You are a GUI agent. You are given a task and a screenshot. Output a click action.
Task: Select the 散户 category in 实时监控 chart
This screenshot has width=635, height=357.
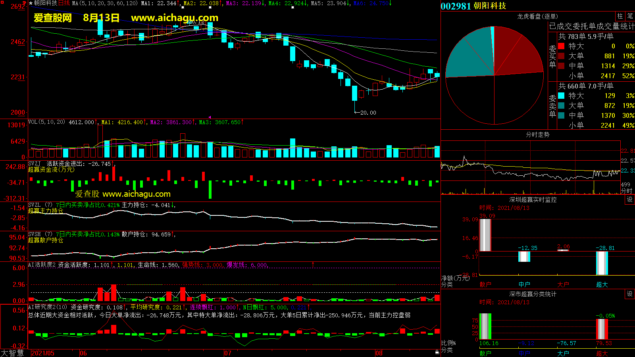click(x=485, y=284)
